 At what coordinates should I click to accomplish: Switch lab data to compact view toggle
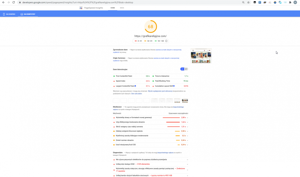(x=182, y=69)
